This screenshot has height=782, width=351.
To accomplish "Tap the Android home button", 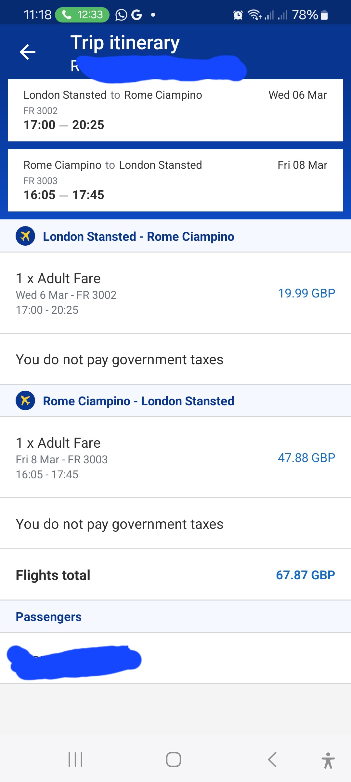I will tap(174, 760).
